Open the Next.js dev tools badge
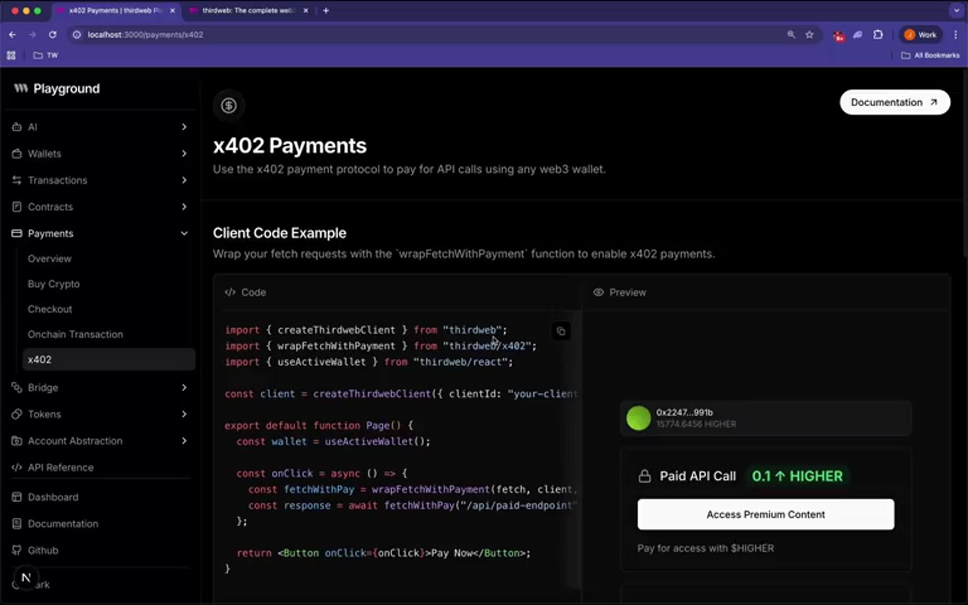The image size is (968, 605). point(26,578)
